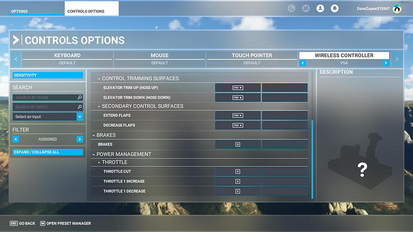Click the blue bindings list scrollbar

(312, 159)
